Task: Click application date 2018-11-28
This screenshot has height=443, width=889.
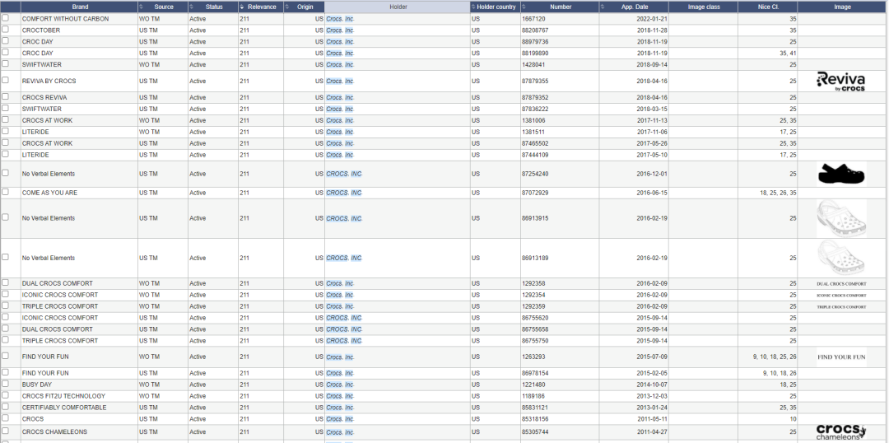Action: click(x=652, y=30)
